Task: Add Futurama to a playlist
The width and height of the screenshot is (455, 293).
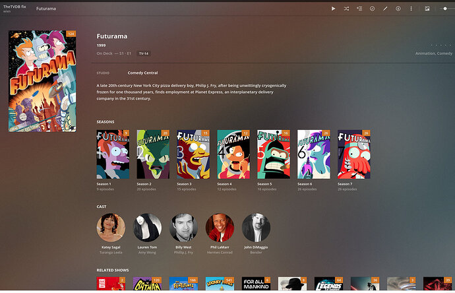Action: (359, 9)
